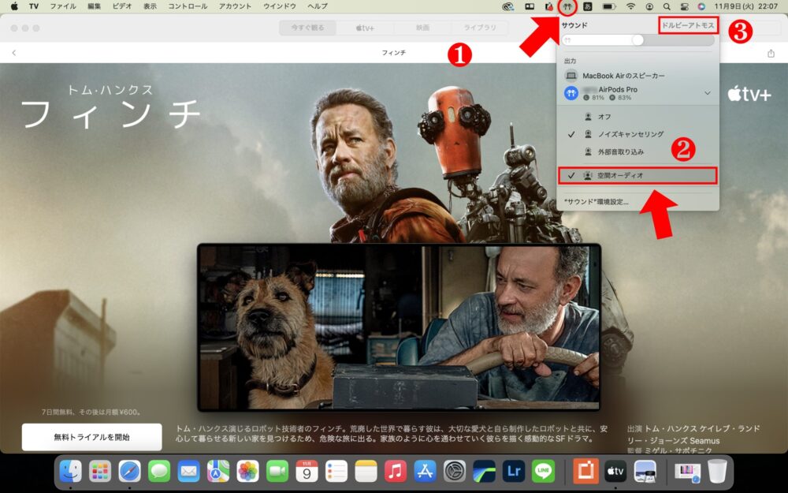Switch to the 今すぐ観る tab

point(307,28)
